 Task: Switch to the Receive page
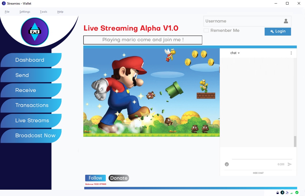click(31, 90)
